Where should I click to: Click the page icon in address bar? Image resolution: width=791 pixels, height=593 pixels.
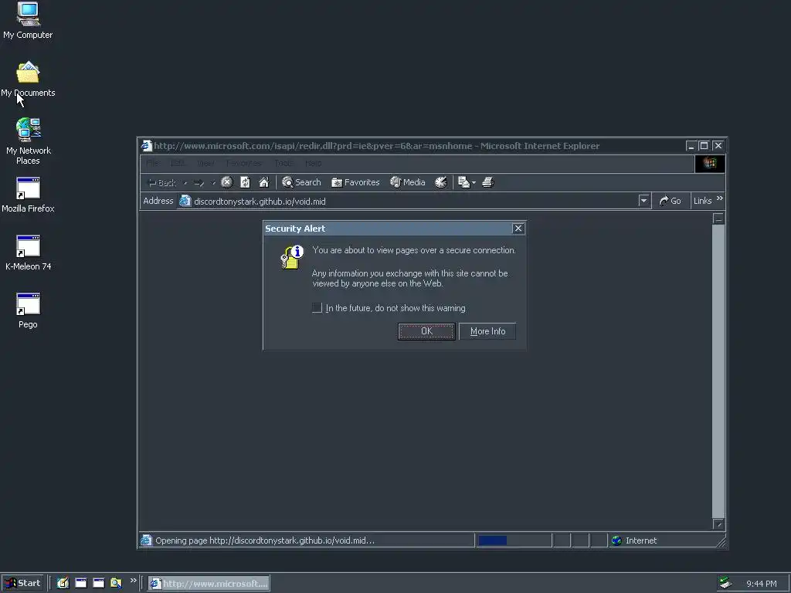point(185,201)
